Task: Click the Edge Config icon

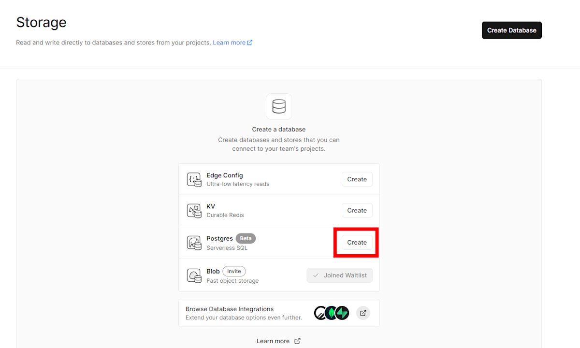Action: click(x=194, y=179)
